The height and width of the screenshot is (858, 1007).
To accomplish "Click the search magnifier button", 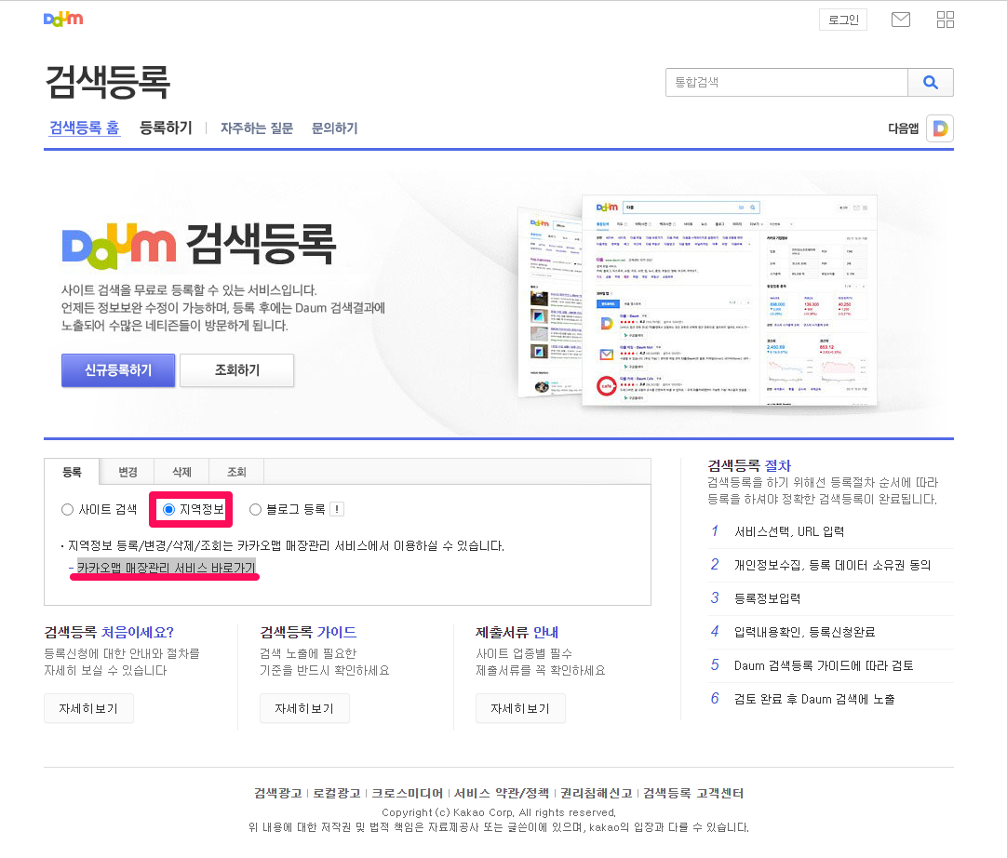I will (x=931, y=82).
